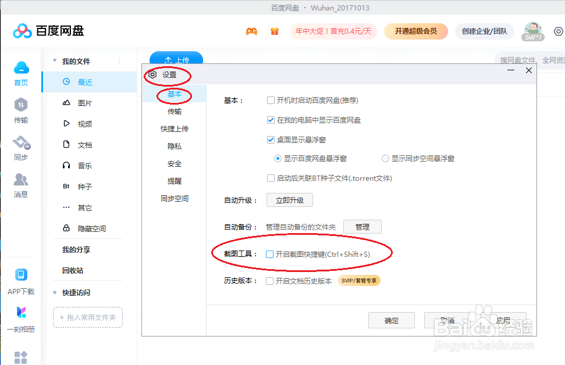This screenshot has height=365, width=565.
Task: Click the 视频 play icon
Action: click(66, 123)
